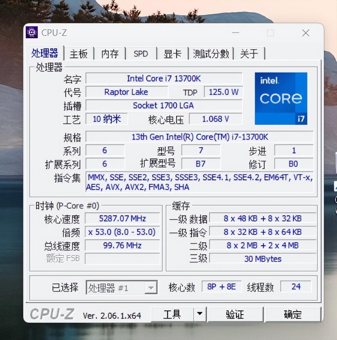Expand the 工具 button dropdown arrow

200,314
